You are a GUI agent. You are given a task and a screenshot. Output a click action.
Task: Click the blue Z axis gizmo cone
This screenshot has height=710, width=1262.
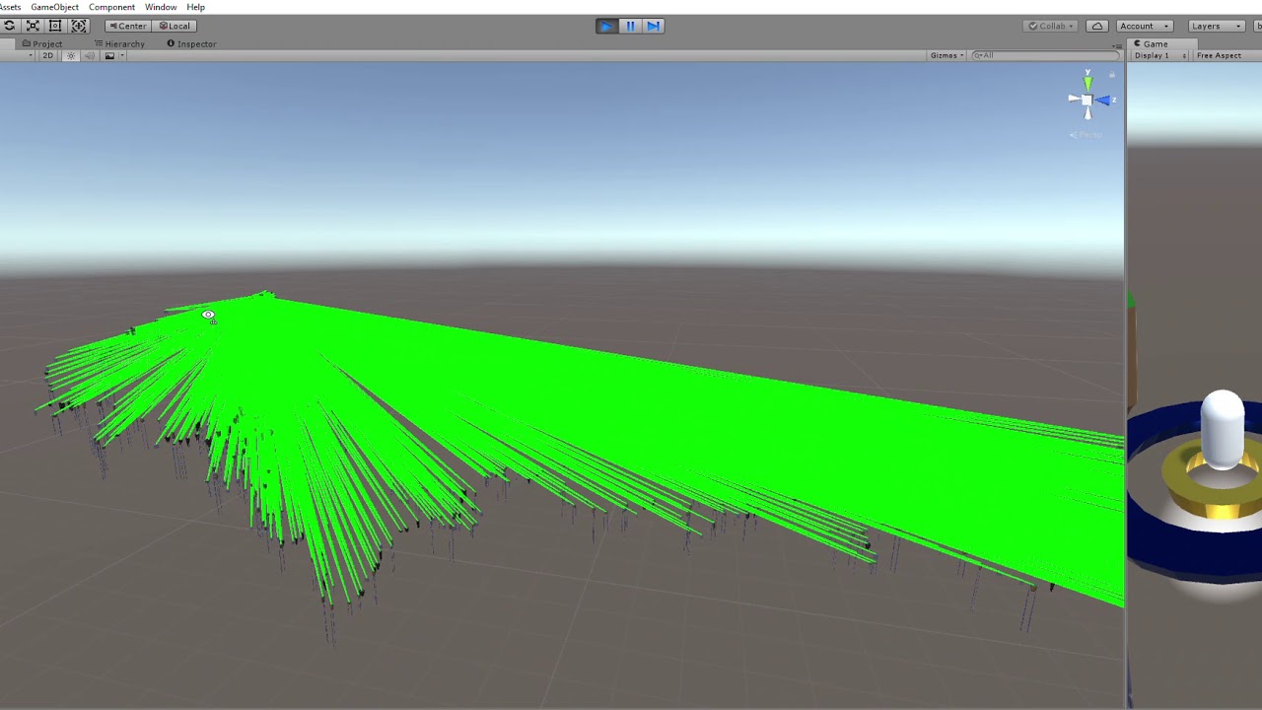(x=1104, y=99)
